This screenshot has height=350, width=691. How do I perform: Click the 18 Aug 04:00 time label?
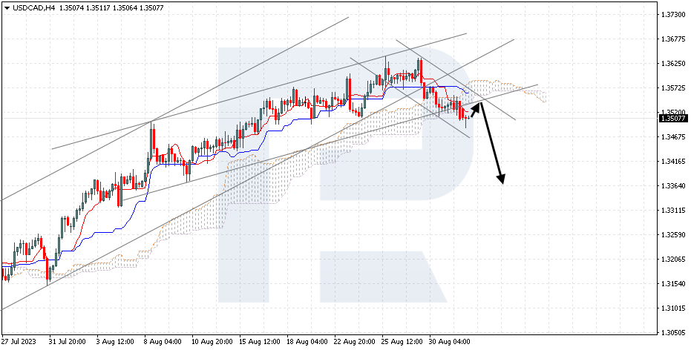click(307, 343)
